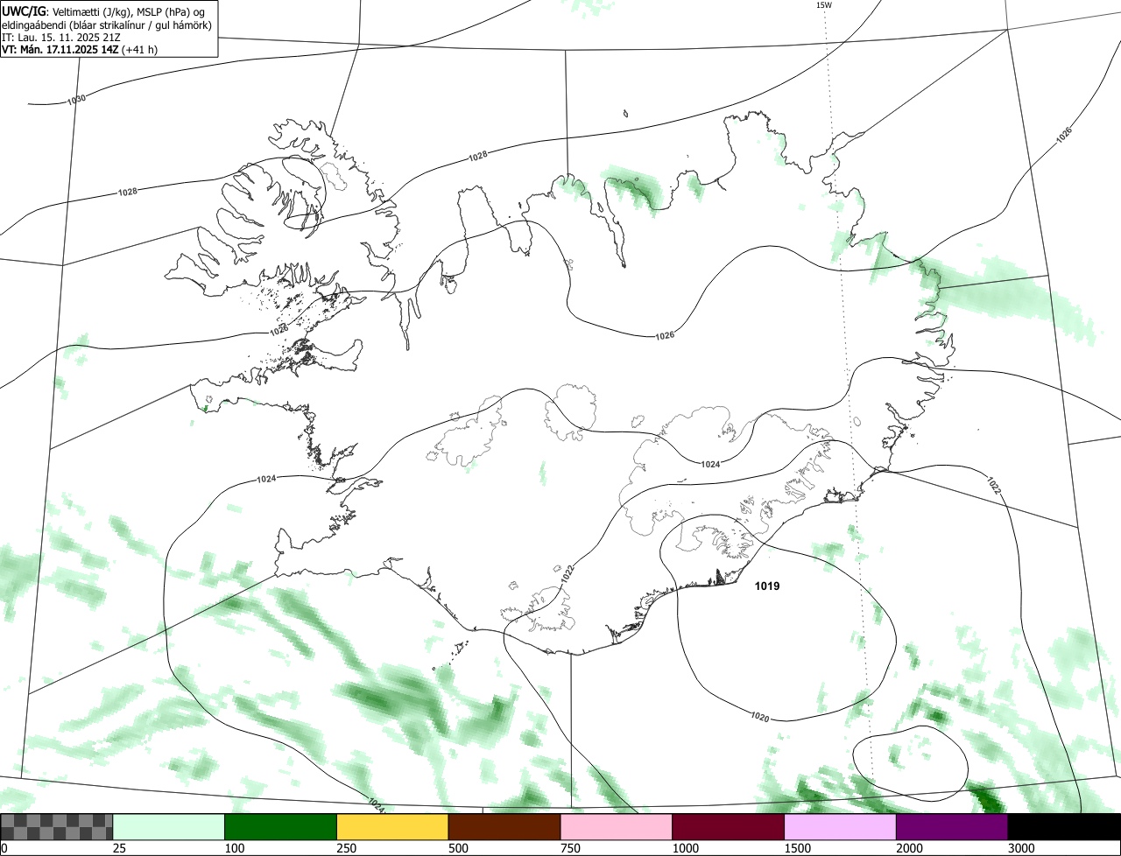Pick the maroon 1000–1500 legend swatch
This screenshot has height=856, width=1121.
pyautogui.click(x=729, y=826)
